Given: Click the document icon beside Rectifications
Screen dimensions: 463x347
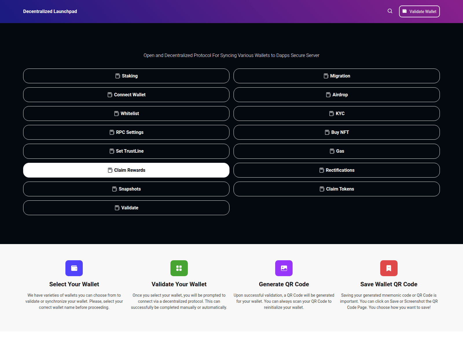Looking at the screenshot, I should [x=322, y=170].
